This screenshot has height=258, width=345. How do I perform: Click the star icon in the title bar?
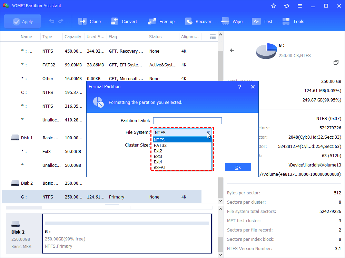(x=273, y=6)
